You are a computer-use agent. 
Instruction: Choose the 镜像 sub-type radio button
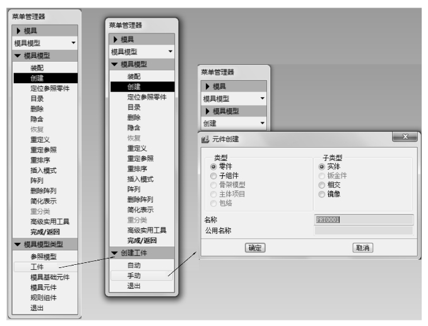(x=322, y=194)
